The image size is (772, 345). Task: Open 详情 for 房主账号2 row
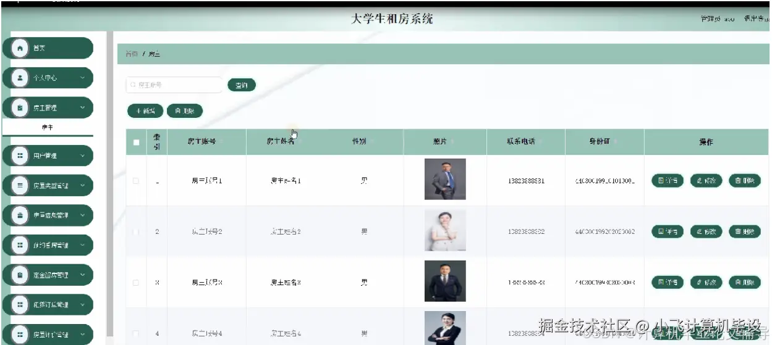click(668, 231)
